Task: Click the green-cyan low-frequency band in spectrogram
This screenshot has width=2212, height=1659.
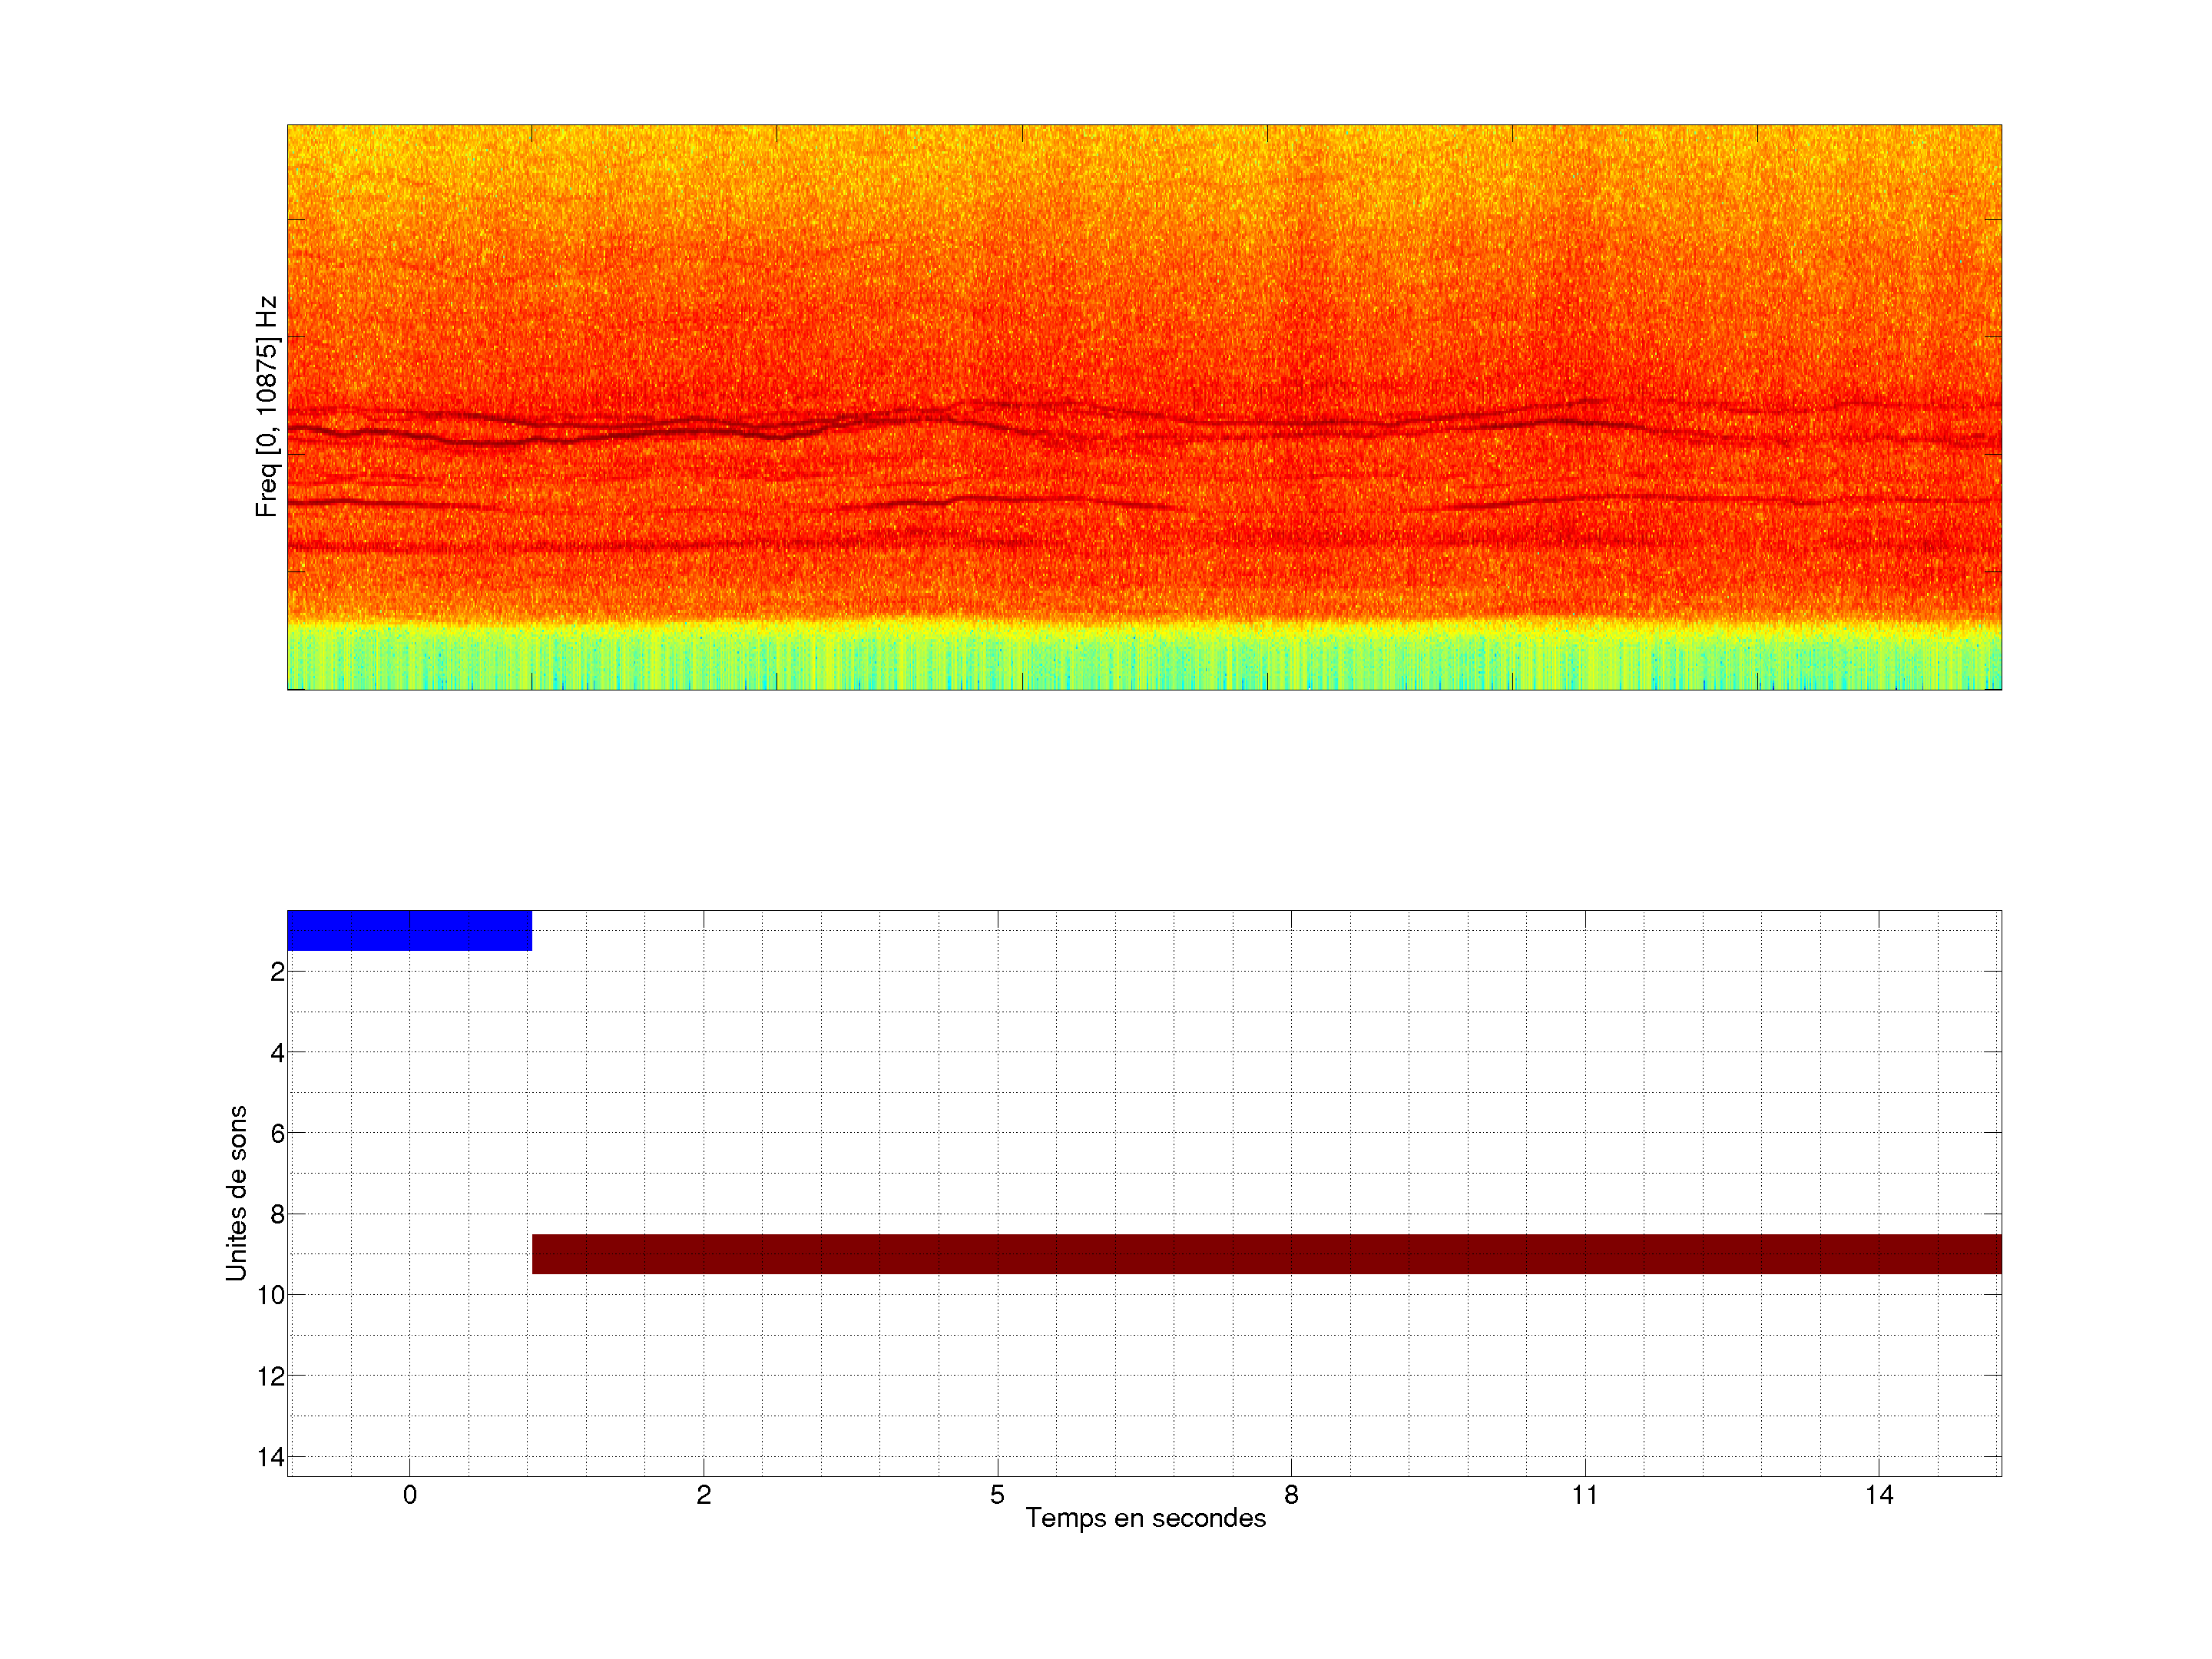Action: point(1144,660)
